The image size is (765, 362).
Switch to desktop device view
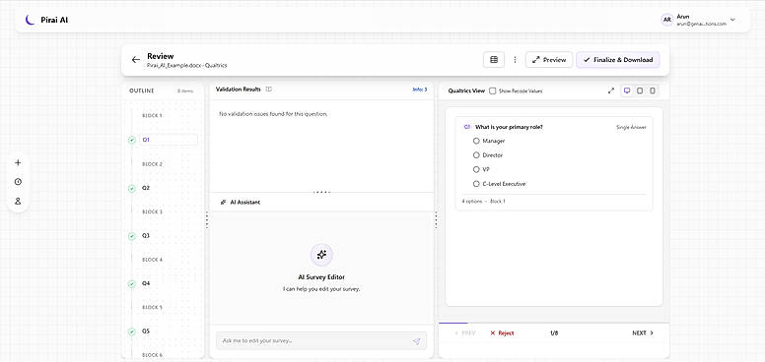tap(627, 90)
